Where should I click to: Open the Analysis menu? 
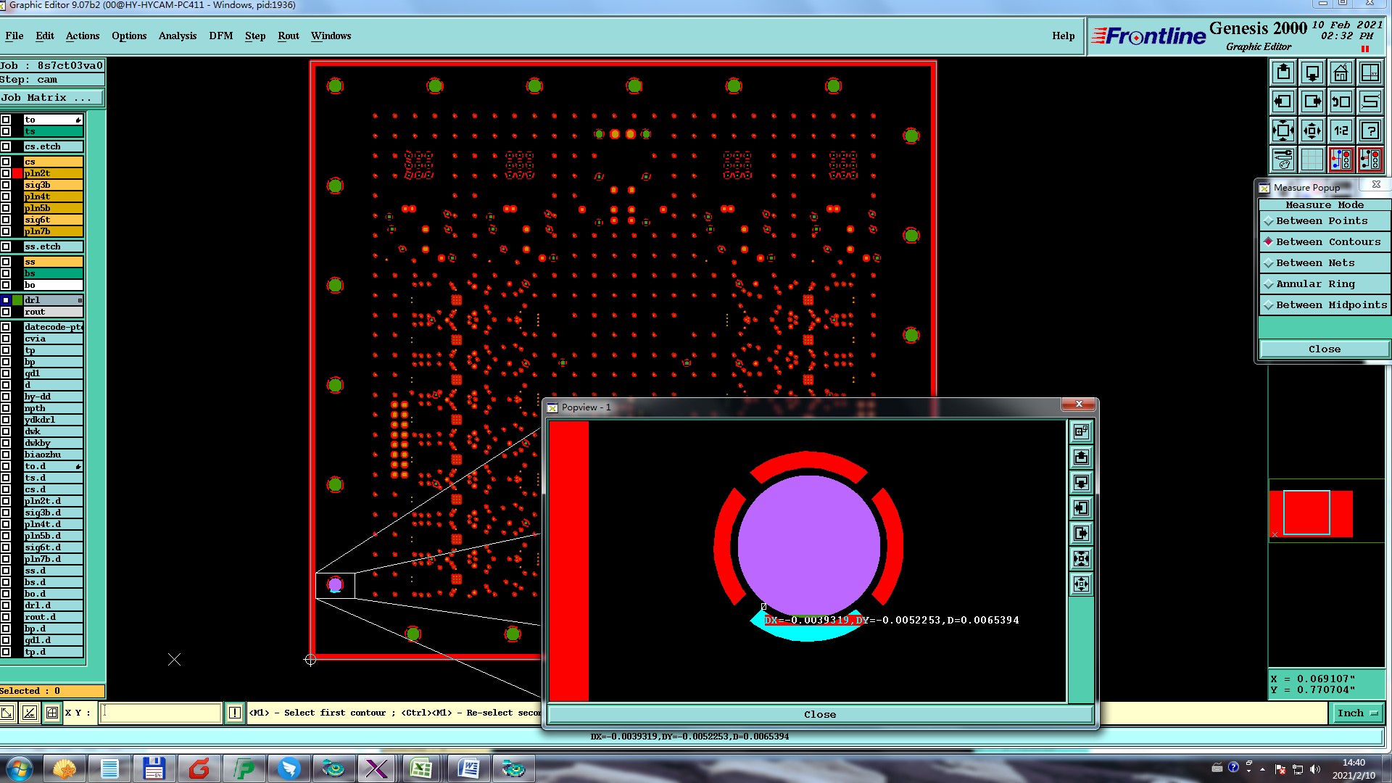(177, 36)
